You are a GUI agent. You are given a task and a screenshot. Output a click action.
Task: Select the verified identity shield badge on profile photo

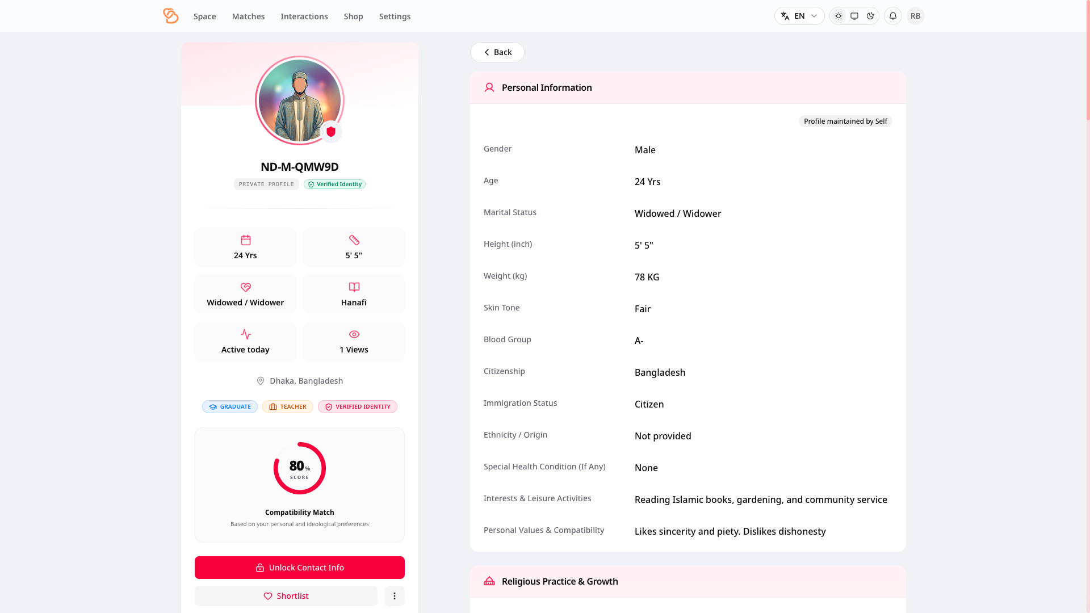331,132
